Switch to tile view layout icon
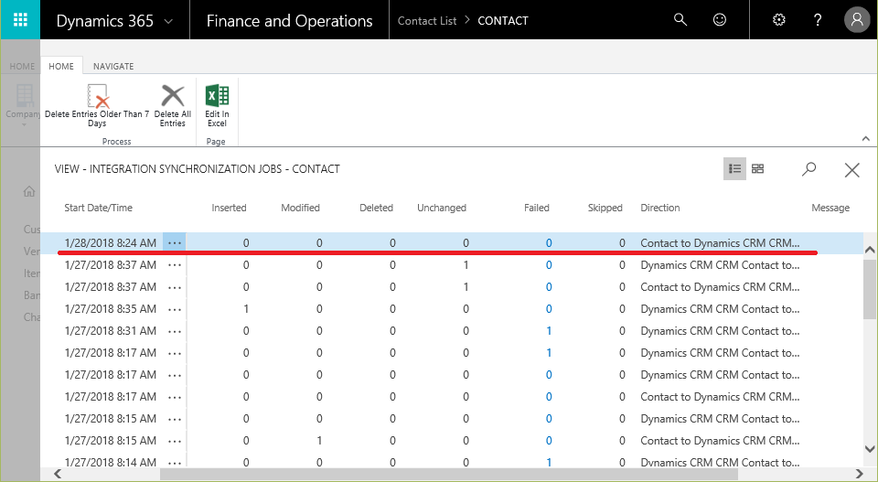Viewport: 878px width, 482px height. pos(757,168)
